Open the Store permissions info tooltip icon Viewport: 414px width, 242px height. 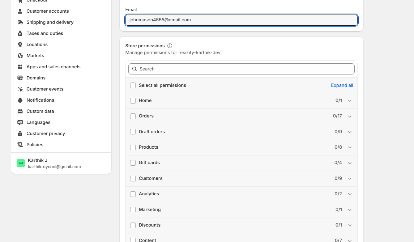tap(169, 45)
